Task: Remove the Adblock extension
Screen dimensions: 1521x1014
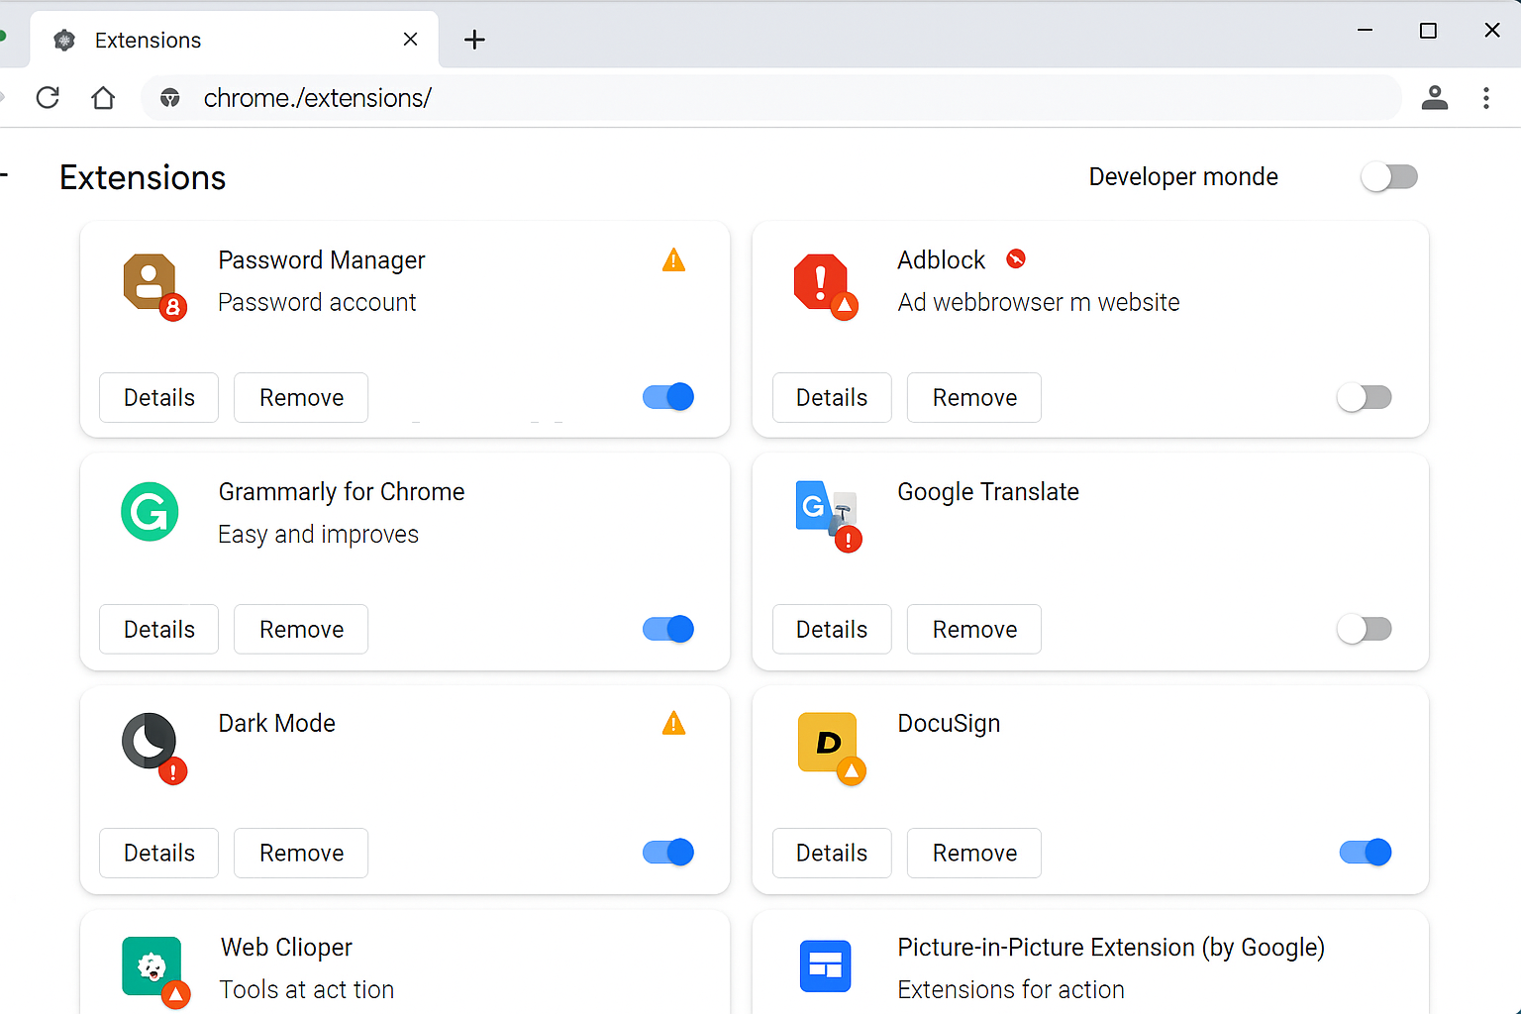Action: pos(973,397)
